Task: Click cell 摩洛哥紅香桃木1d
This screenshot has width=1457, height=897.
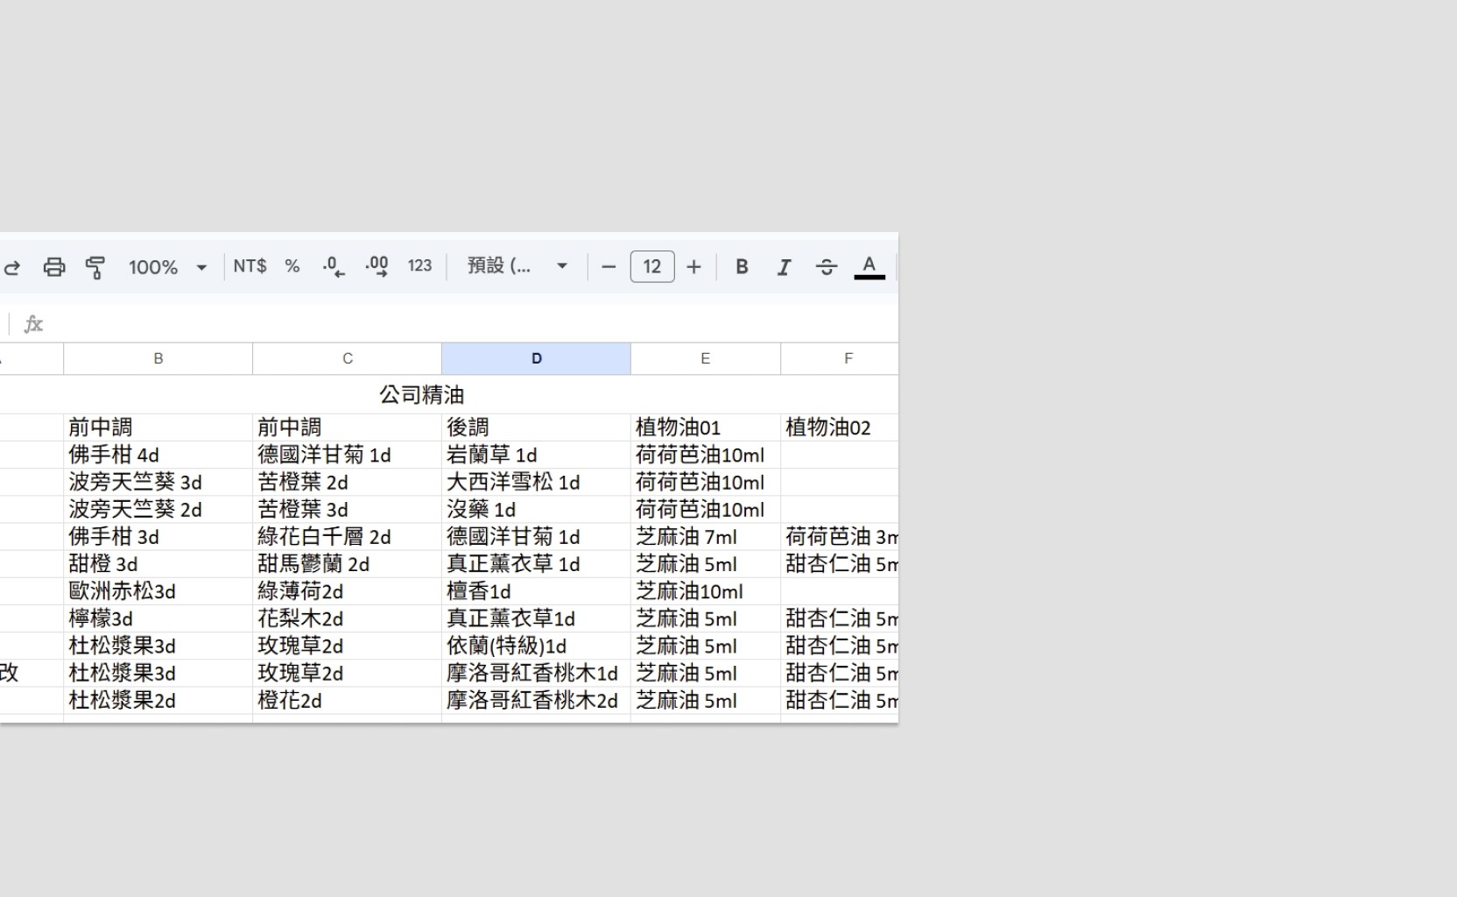Action: coord(537,673)
